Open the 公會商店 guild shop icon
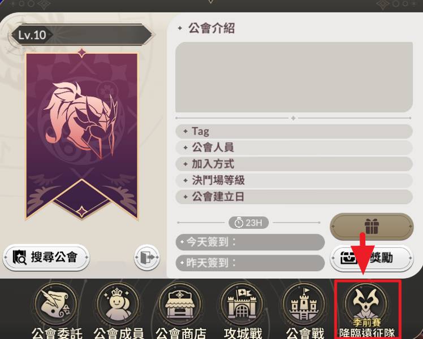423x339 pixels. tap(180, 304)
